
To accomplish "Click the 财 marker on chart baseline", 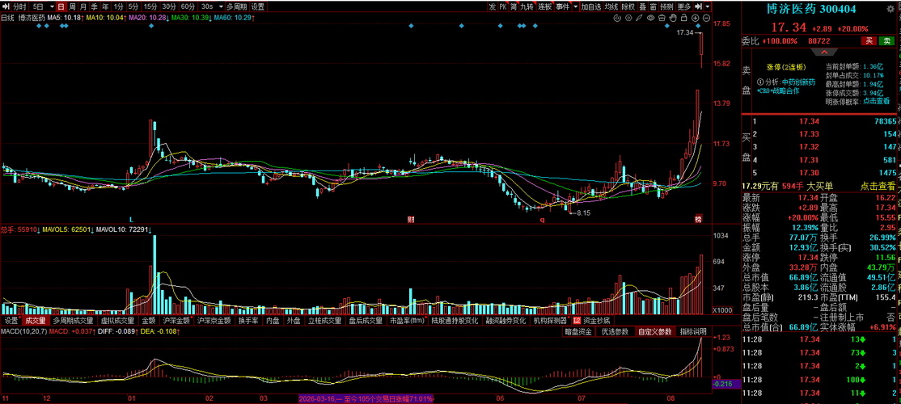I will (x=411, y=219).
